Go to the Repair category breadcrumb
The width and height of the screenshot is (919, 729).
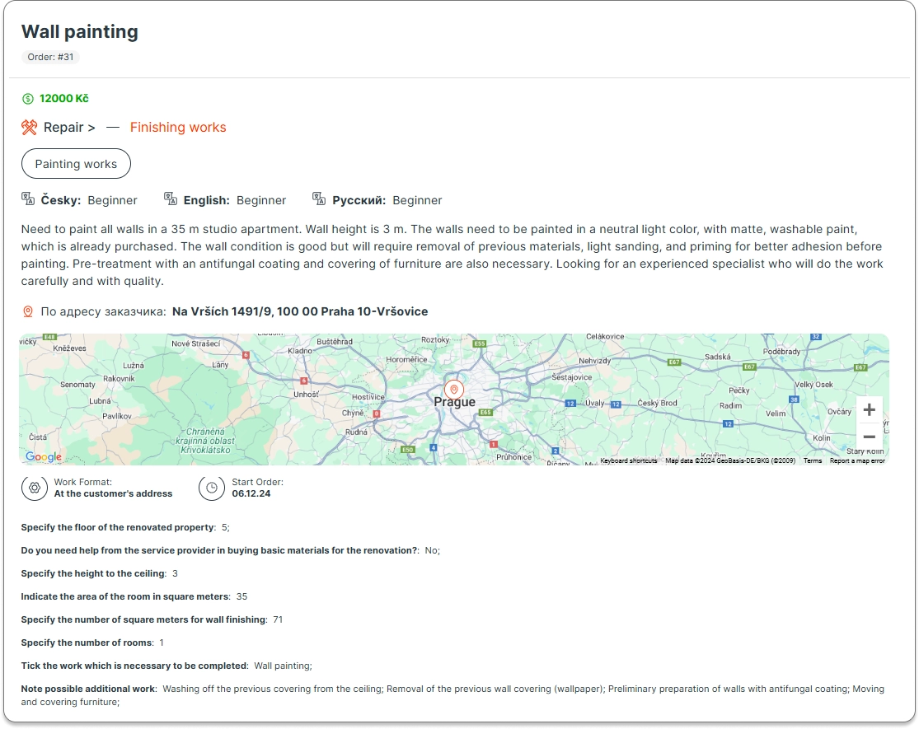click(69, 127)
